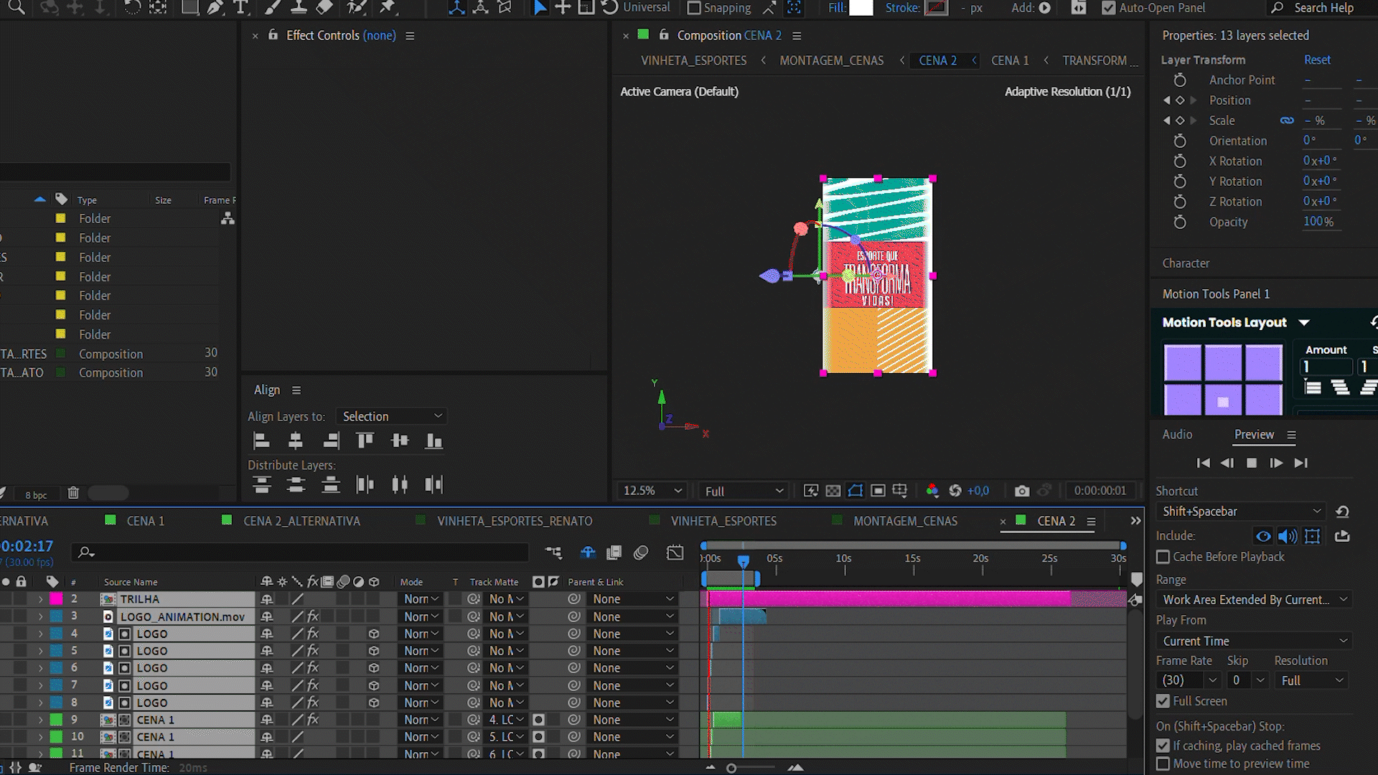
Task: Expand the TRILHA layer properties
Action: pyautogui.click(x=40, y=599)
